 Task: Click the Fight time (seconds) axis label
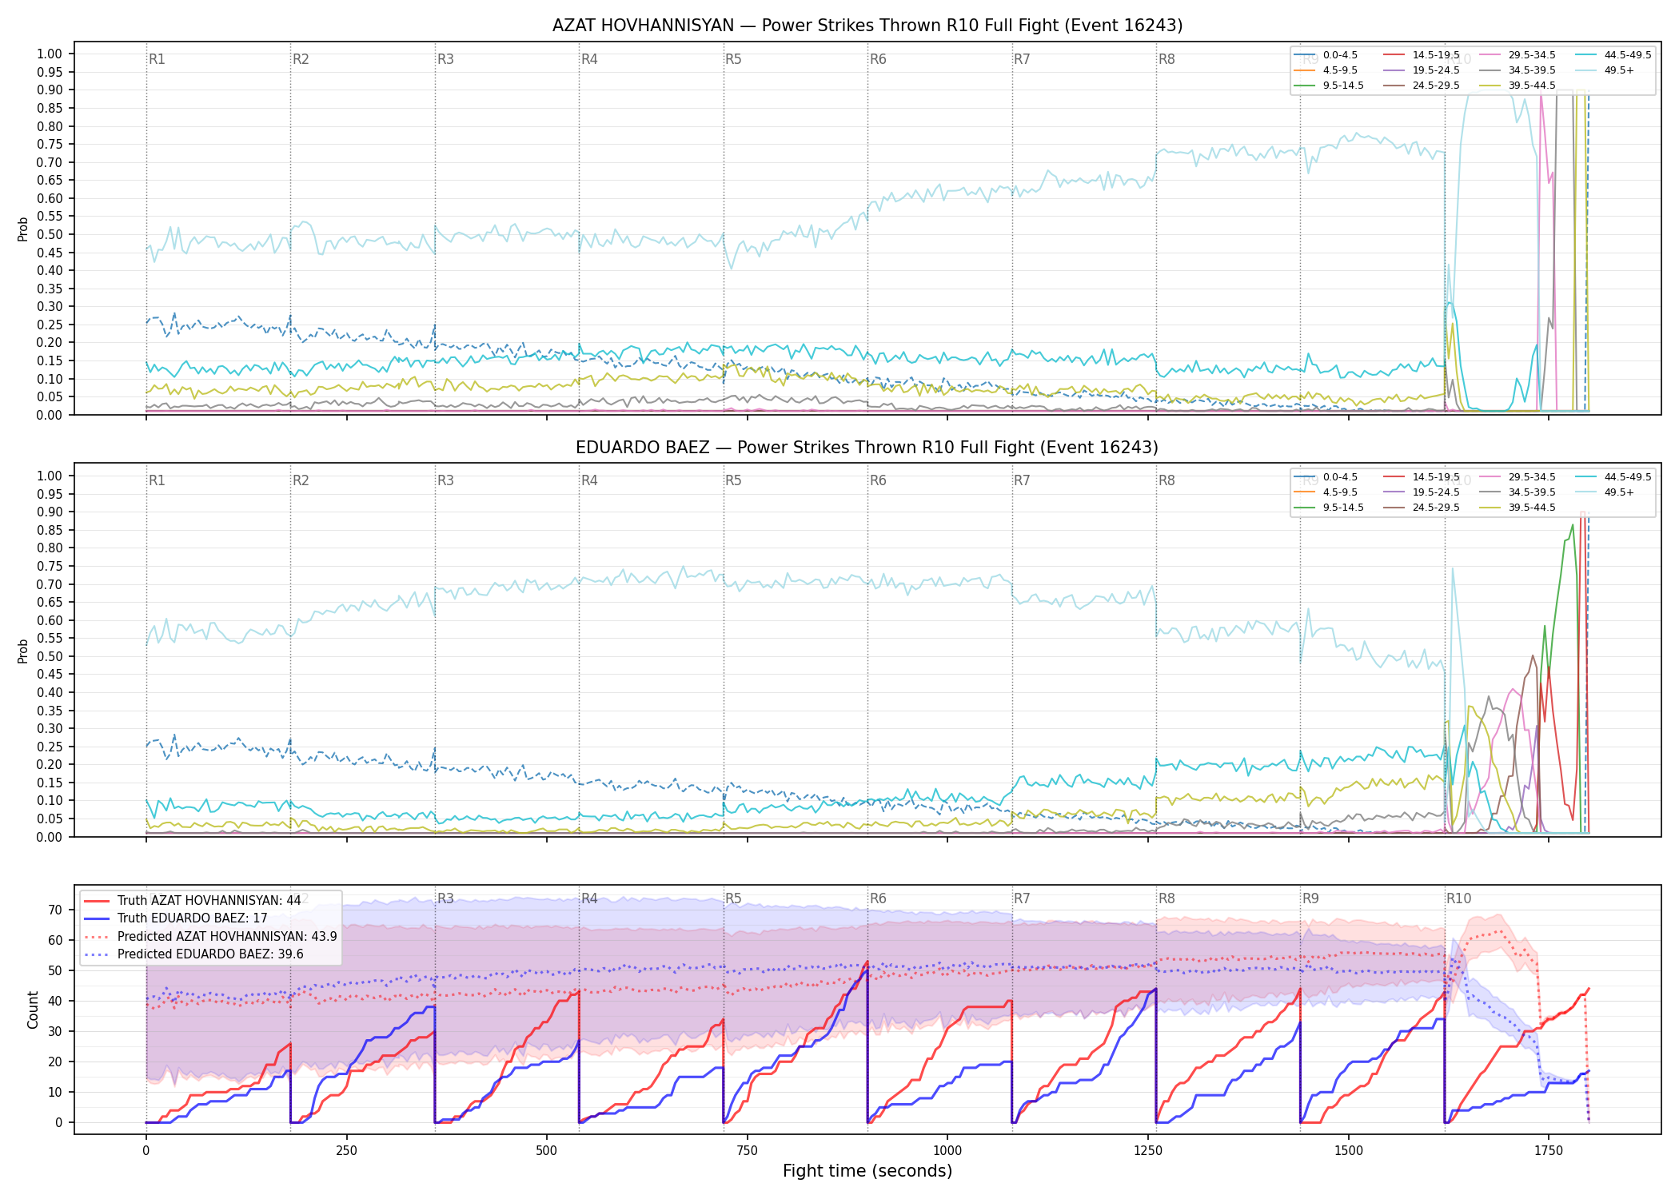coord(867,1171)
